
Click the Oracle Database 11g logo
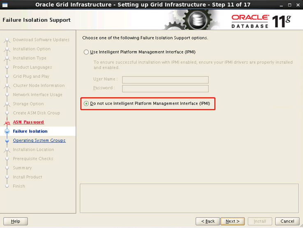261,21
